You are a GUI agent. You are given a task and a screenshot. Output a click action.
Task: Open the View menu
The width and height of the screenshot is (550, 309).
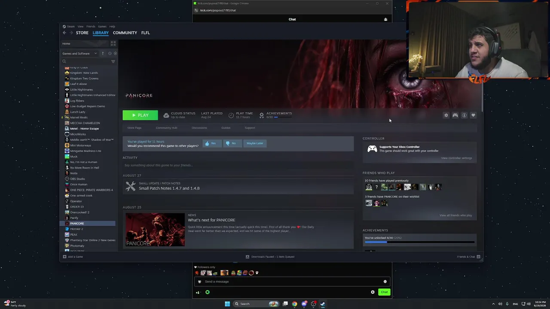coord(80,27)
